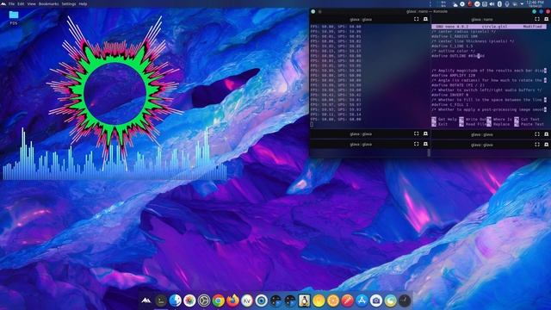Open the File menu in the top bar
Screen dimensions: 551x310
pos(11,3)
